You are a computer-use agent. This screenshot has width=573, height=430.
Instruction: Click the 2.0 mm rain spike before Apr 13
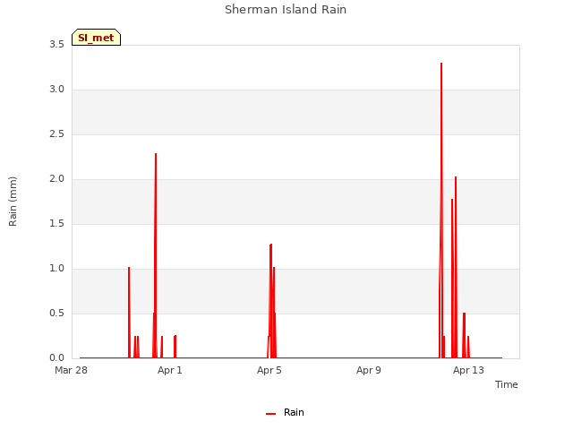(456, 267)
